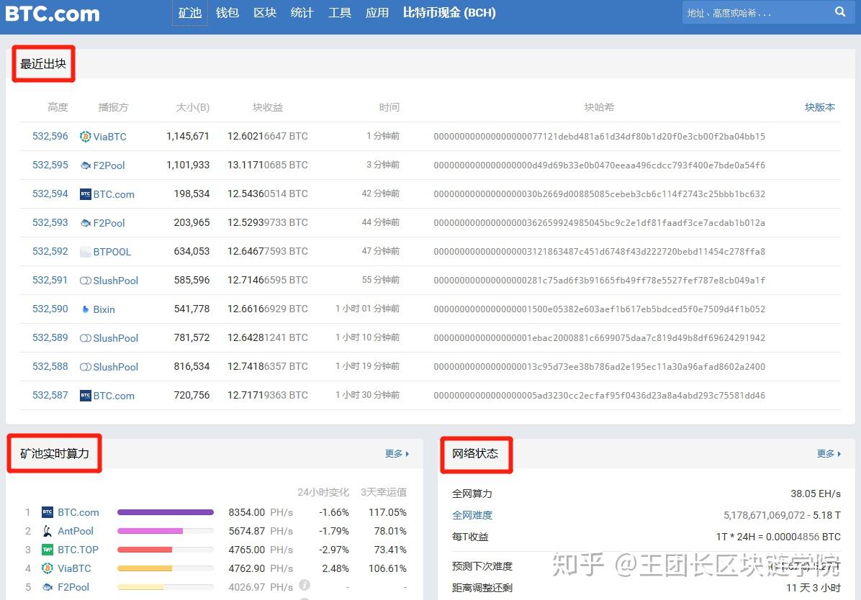
Task: Open block 532,596 details link
Action: [x=50, y=136]
